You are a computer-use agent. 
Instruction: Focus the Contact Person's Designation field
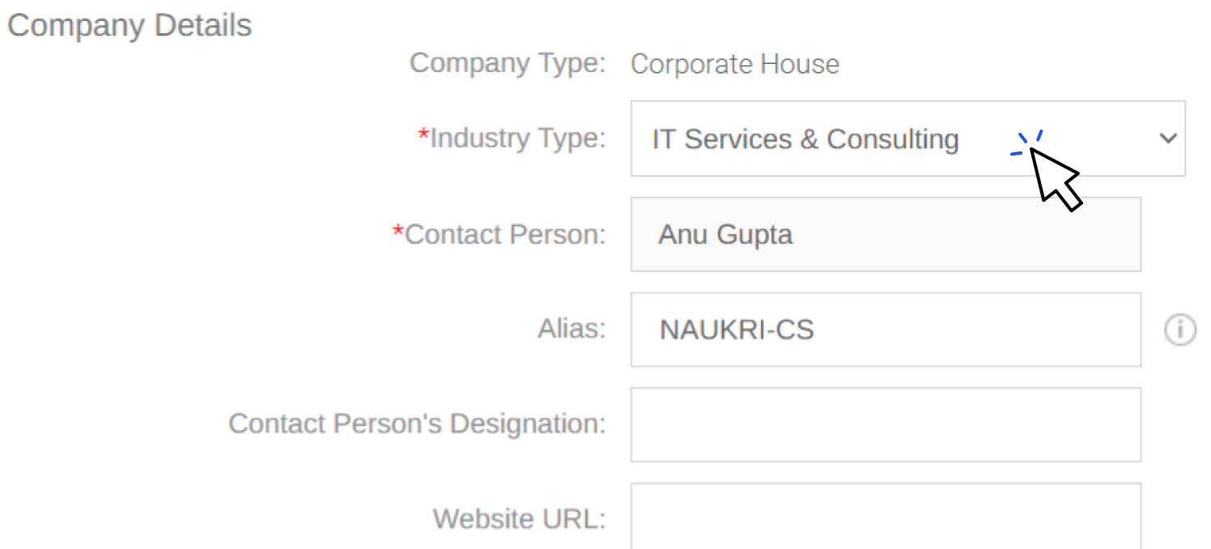coord(886,424)
